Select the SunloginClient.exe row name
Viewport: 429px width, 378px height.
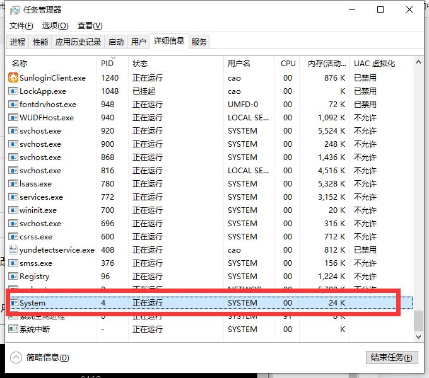[52, 78]
